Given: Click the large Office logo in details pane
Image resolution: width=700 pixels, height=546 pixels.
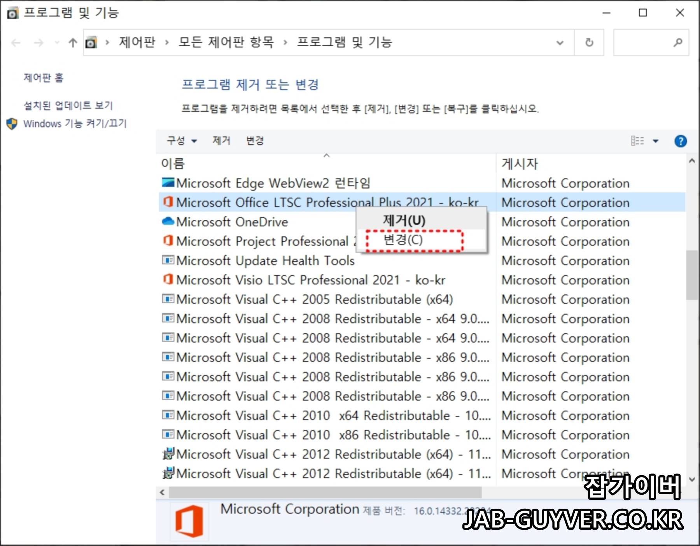Looking at the screenshot, I should click(189, 521).
